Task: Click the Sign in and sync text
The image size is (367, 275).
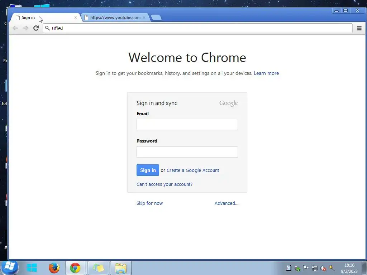Action: click(157, 103)
